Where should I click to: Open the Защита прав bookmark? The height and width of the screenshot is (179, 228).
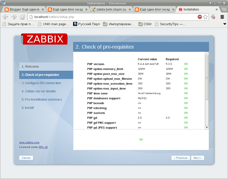(x=18, y=24)
